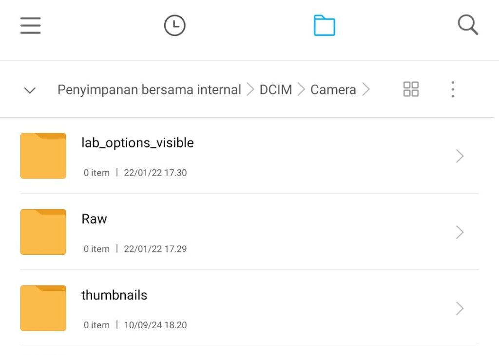Switch to the Recent files clock tab

(x=174, y=25)
